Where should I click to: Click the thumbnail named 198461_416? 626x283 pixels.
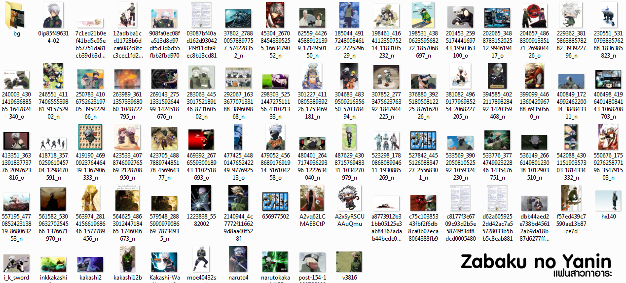tap(386, 16)
